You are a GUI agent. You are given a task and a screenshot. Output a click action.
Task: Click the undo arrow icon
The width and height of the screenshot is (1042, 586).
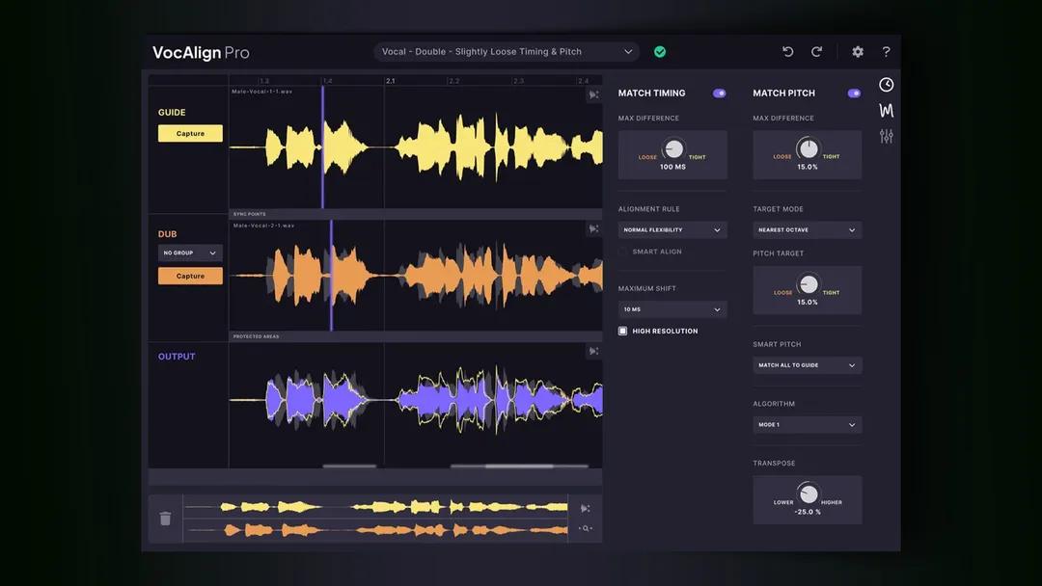[786, 50]
